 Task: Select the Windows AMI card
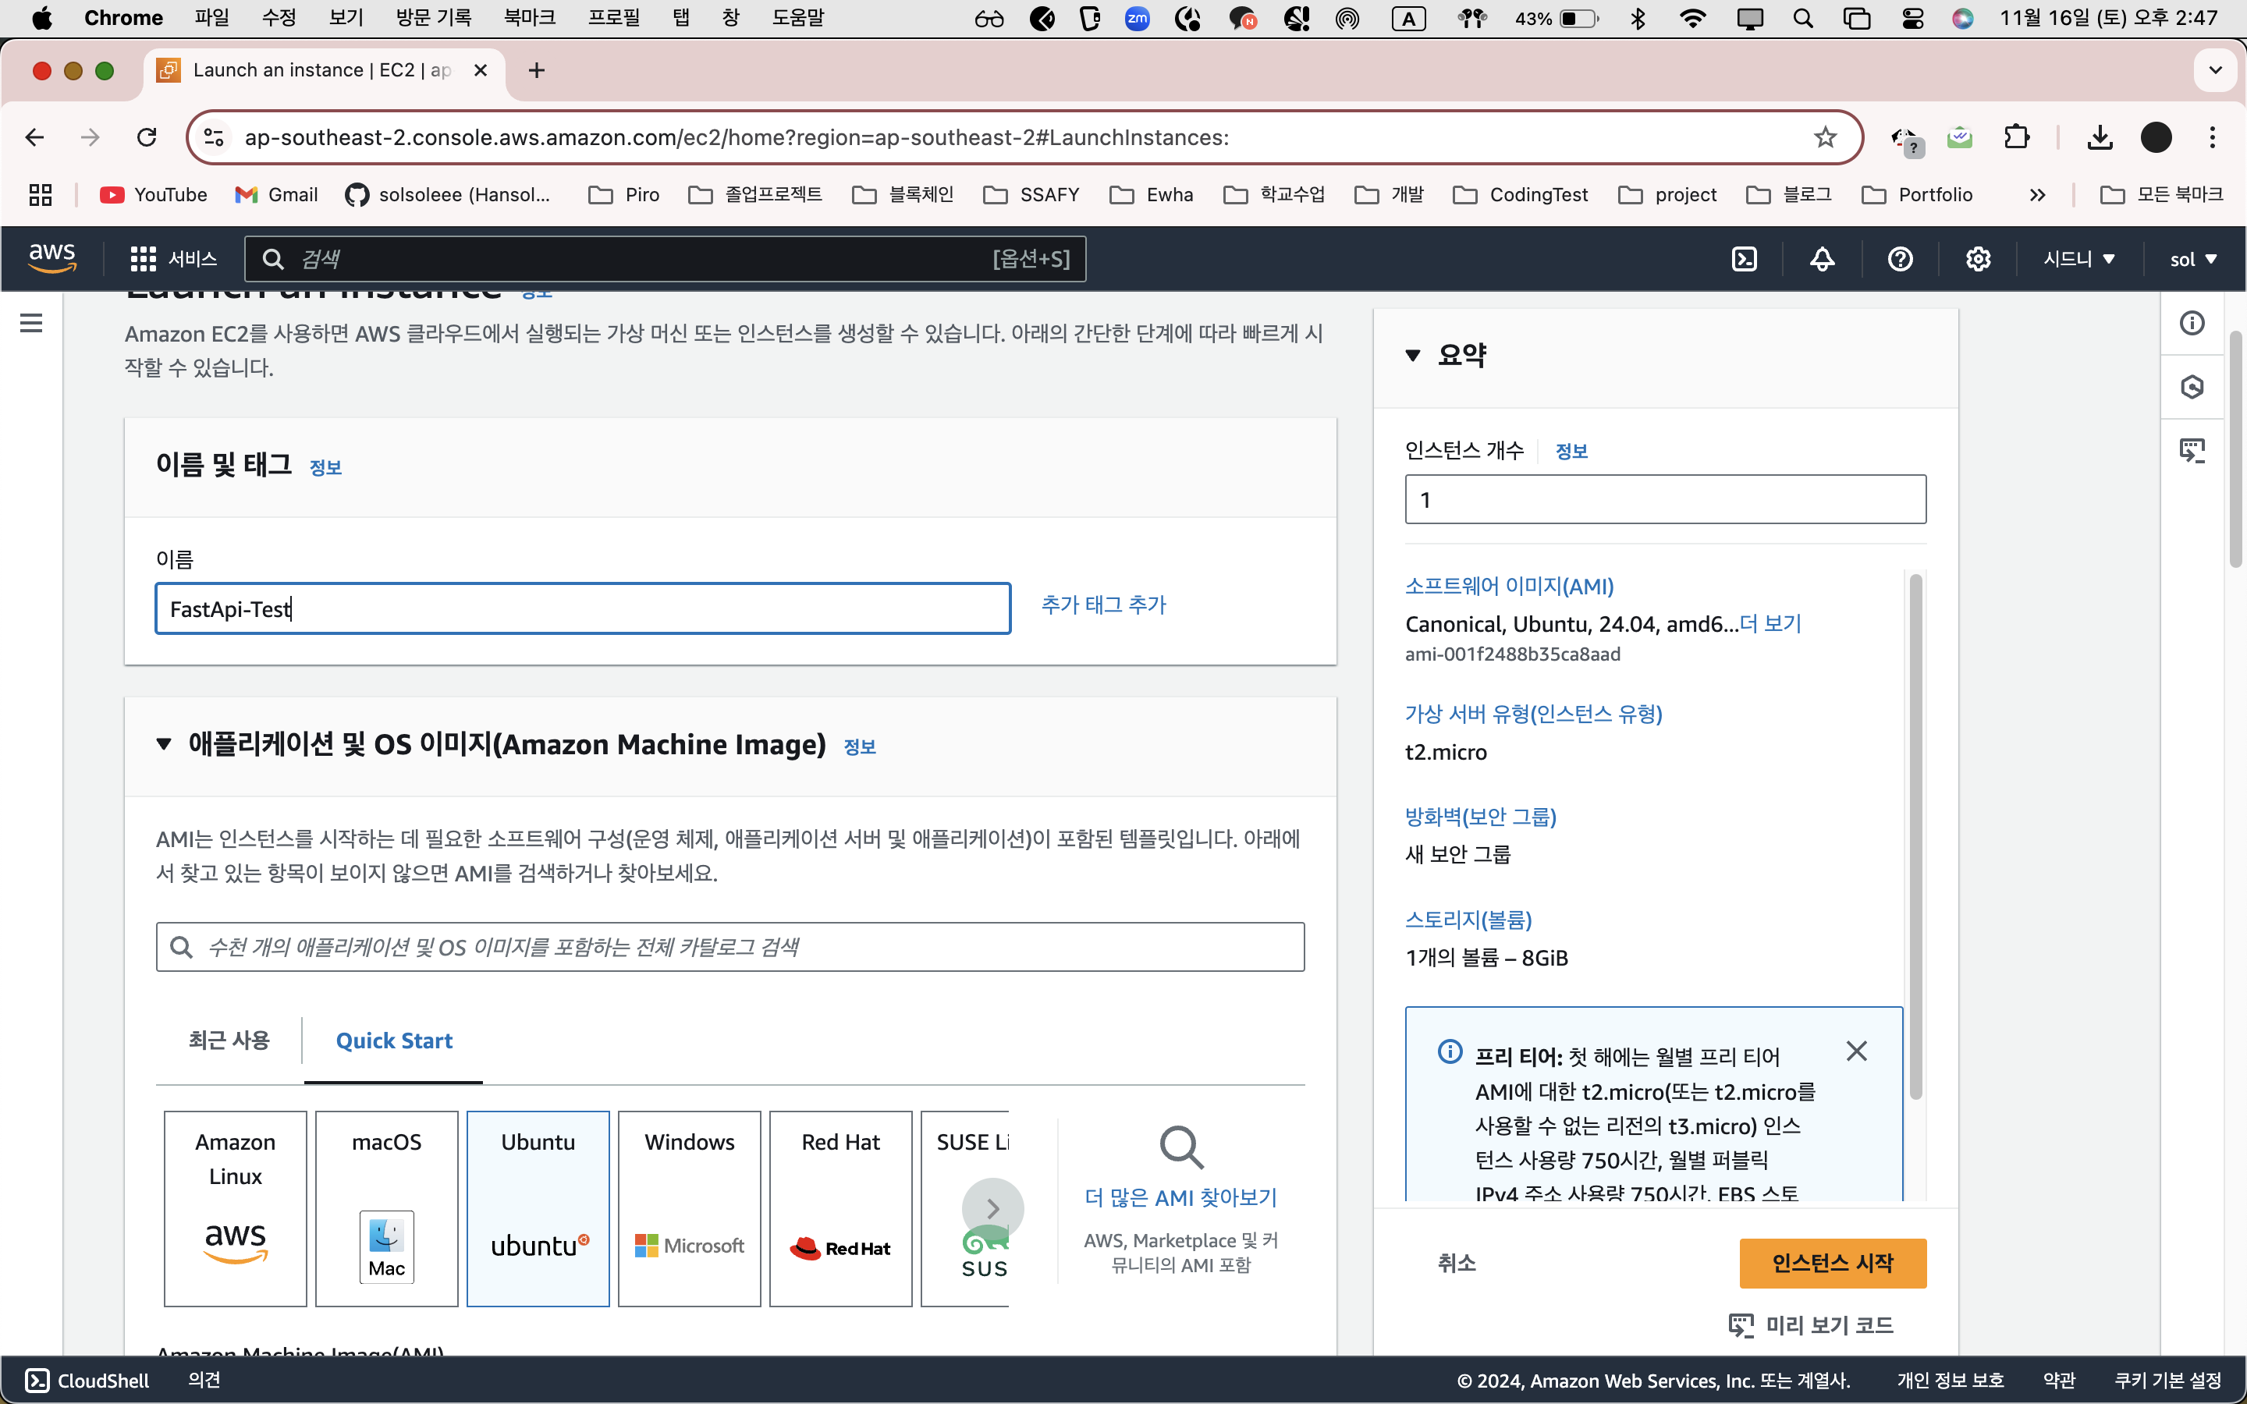point(690,1209)
